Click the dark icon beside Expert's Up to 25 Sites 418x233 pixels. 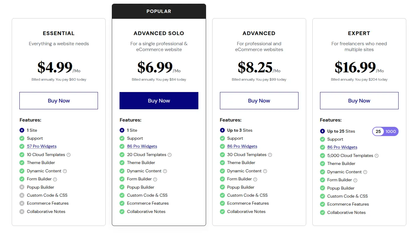tap(322, 131)
